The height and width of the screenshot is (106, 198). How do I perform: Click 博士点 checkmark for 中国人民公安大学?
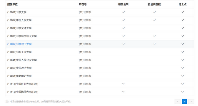coord(183,60)
